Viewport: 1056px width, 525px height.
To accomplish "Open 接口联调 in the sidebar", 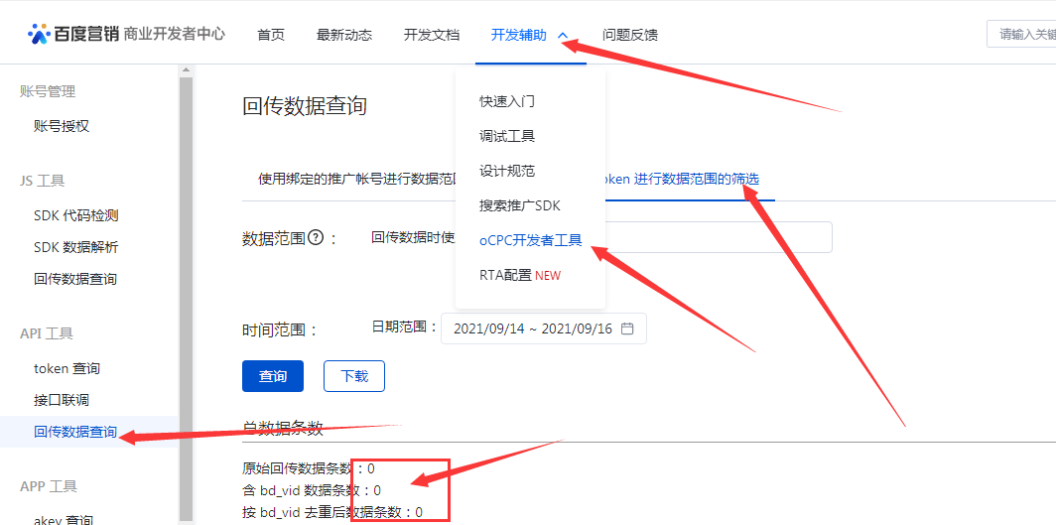I will coord(62,401).
